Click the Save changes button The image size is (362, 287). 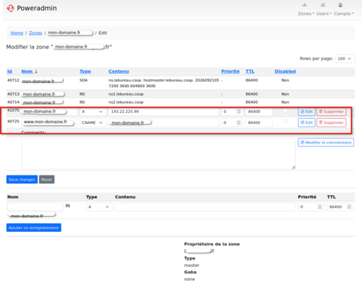[x=22, y=180]
